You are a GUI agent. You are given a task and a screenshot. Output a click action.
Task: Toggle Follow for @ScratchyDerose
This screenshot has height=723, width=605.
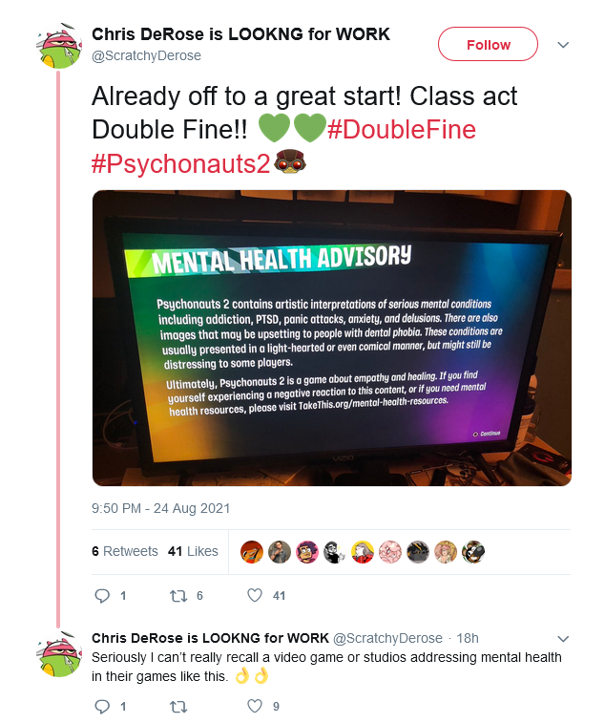point(488,44)
